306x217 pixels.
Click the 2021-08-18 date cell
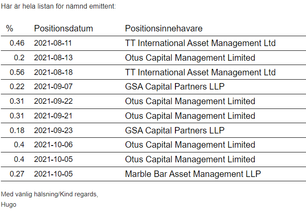[53, 72]
